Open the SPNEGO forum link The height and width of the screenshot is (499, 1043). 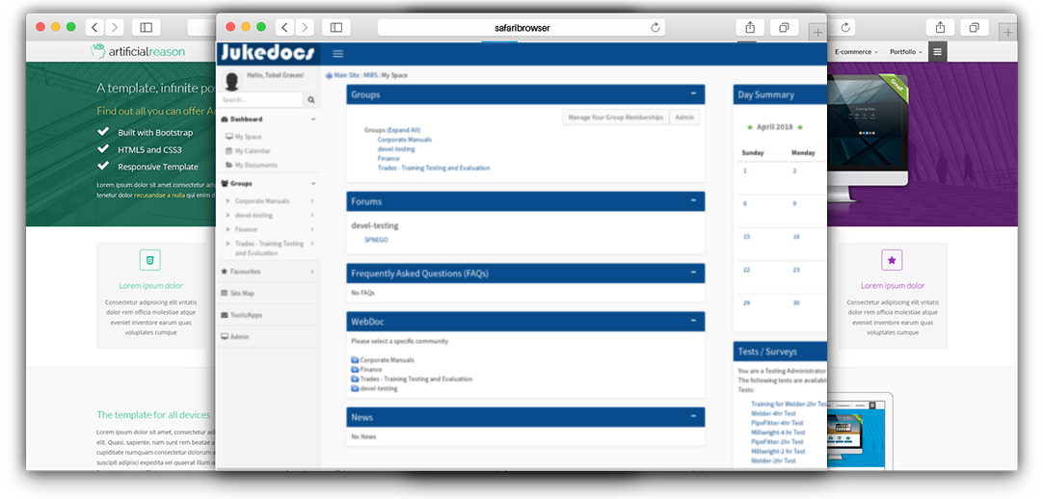(x=376, y=240)
